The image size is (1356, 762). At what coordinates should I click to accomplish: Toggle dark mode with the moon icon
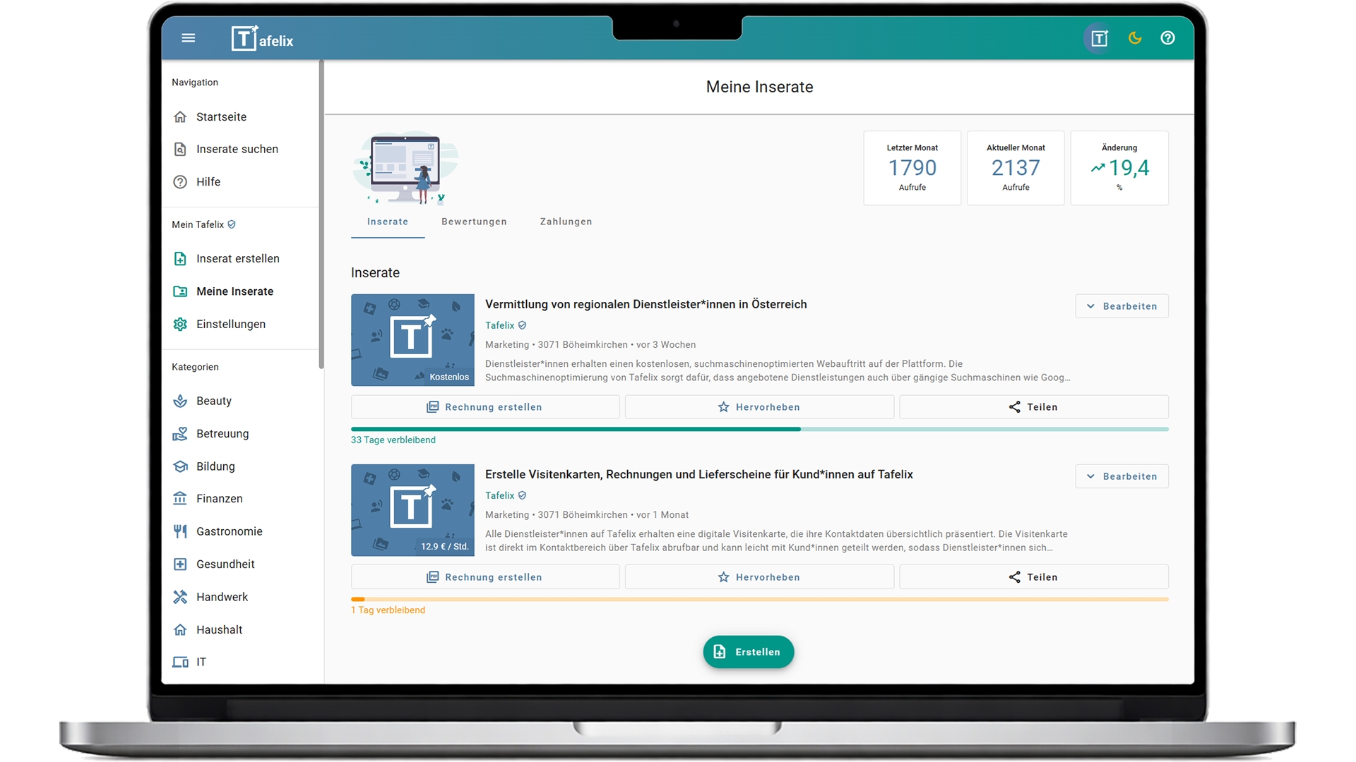1135,38
